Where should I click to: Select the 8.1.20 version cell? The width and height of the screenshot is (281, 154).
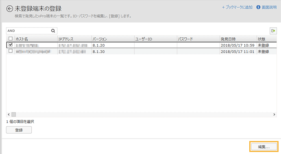coord(113,45)
